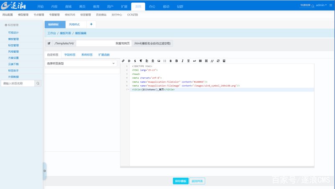Apply align-left icon in editor toolbar
Image resolution: width=335 pixels, height=189 pixels.
[x=147, y=61]
